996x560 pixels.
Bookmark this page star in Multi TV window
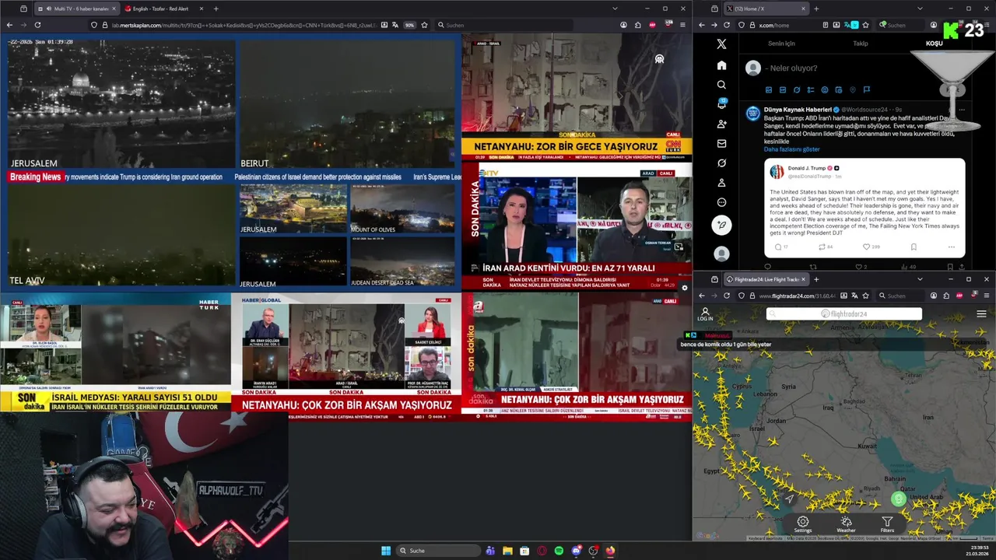(423, 25)
